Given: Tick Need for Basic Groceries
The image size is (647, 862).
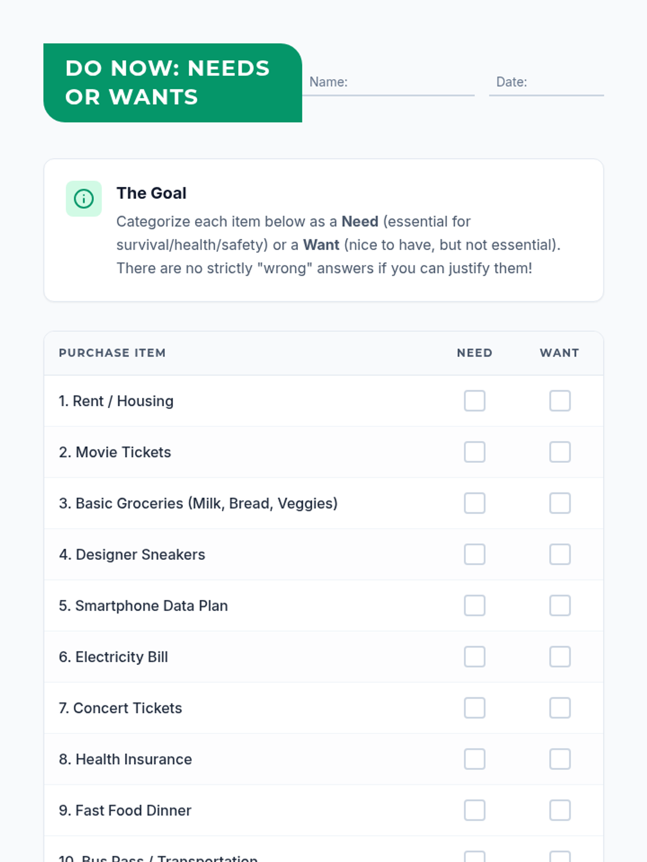Looking at the screenshot, I should 474,503.
